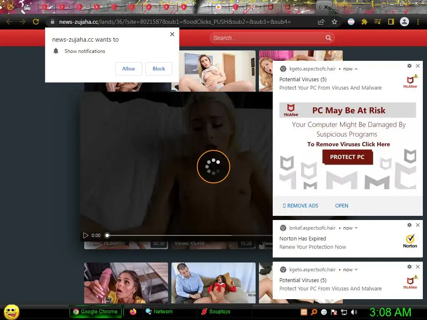Click the video player play button
Screen dimensions: 427x320
pos(85,235)
